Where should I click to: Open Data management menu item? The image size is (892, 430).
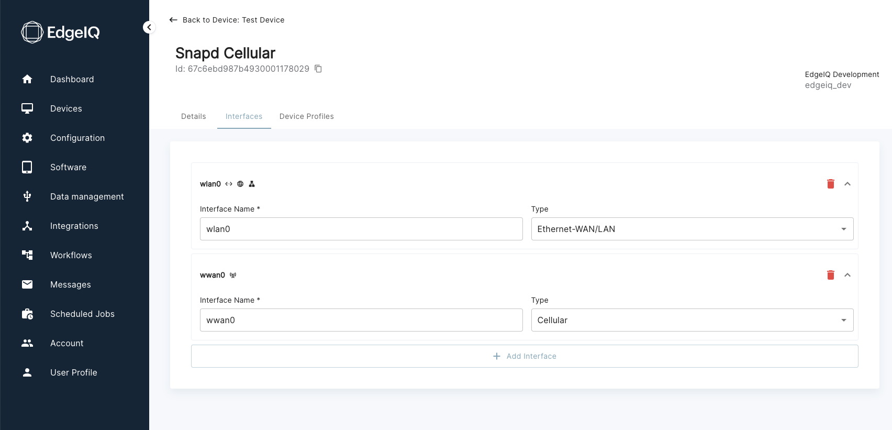pyautogui.click(x=87, y=196)
